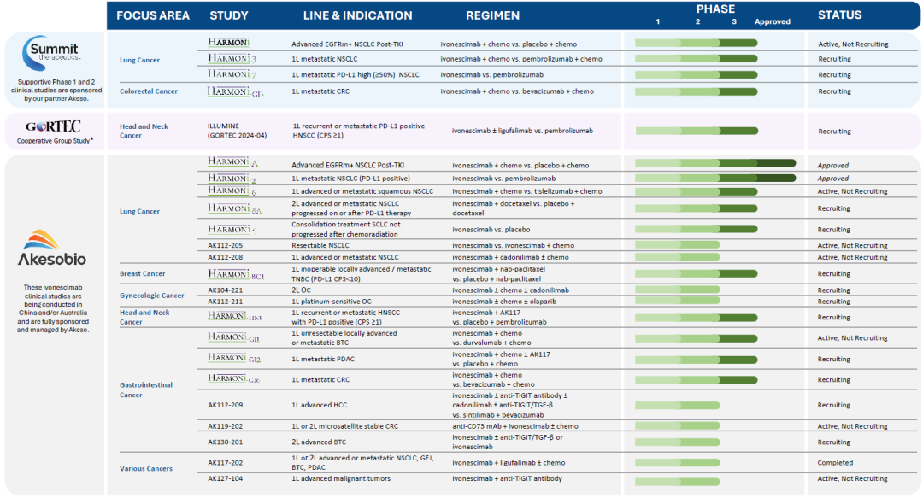The height and width of the screenshot is (498, 923).
Task: Click Head and Neck Cancer beside GORTEC
Action: pos(144,131)
